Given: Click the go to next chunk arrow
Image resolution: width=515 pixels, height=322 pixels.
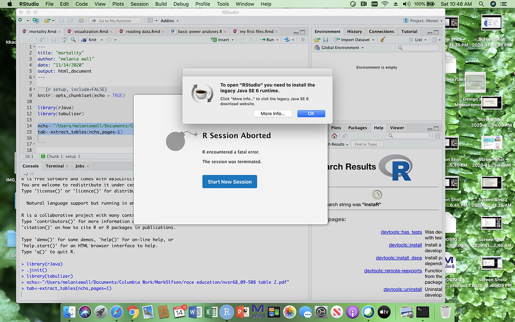Looking at the screenshot, I should [x=251, y=40].
